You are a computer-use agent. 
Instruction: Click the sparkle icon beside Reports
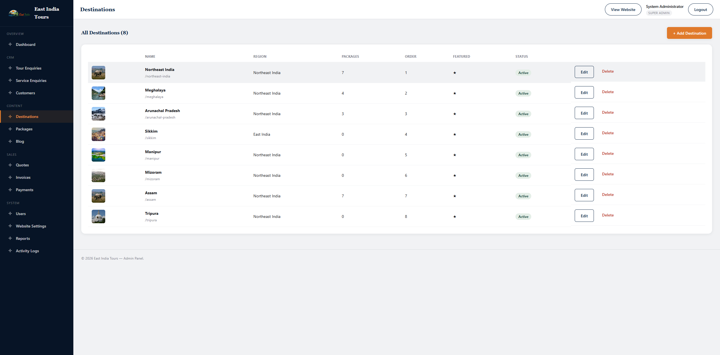(10, 238)
